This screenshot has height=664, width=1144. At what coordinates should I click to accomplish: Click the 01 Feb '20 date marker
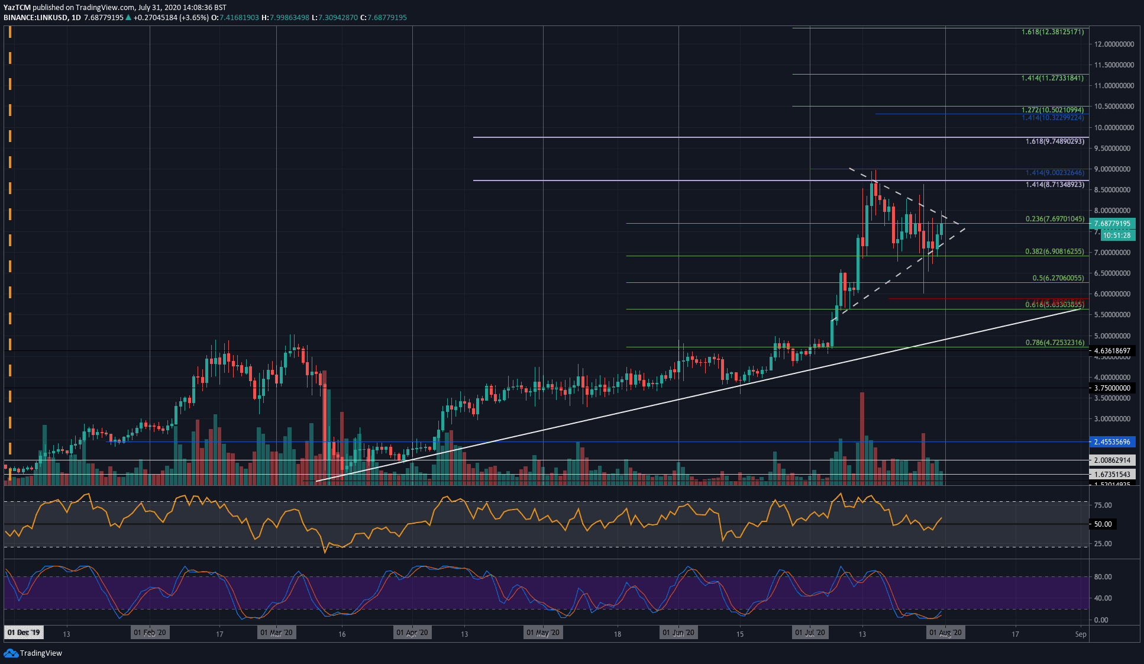pos(150,633)
